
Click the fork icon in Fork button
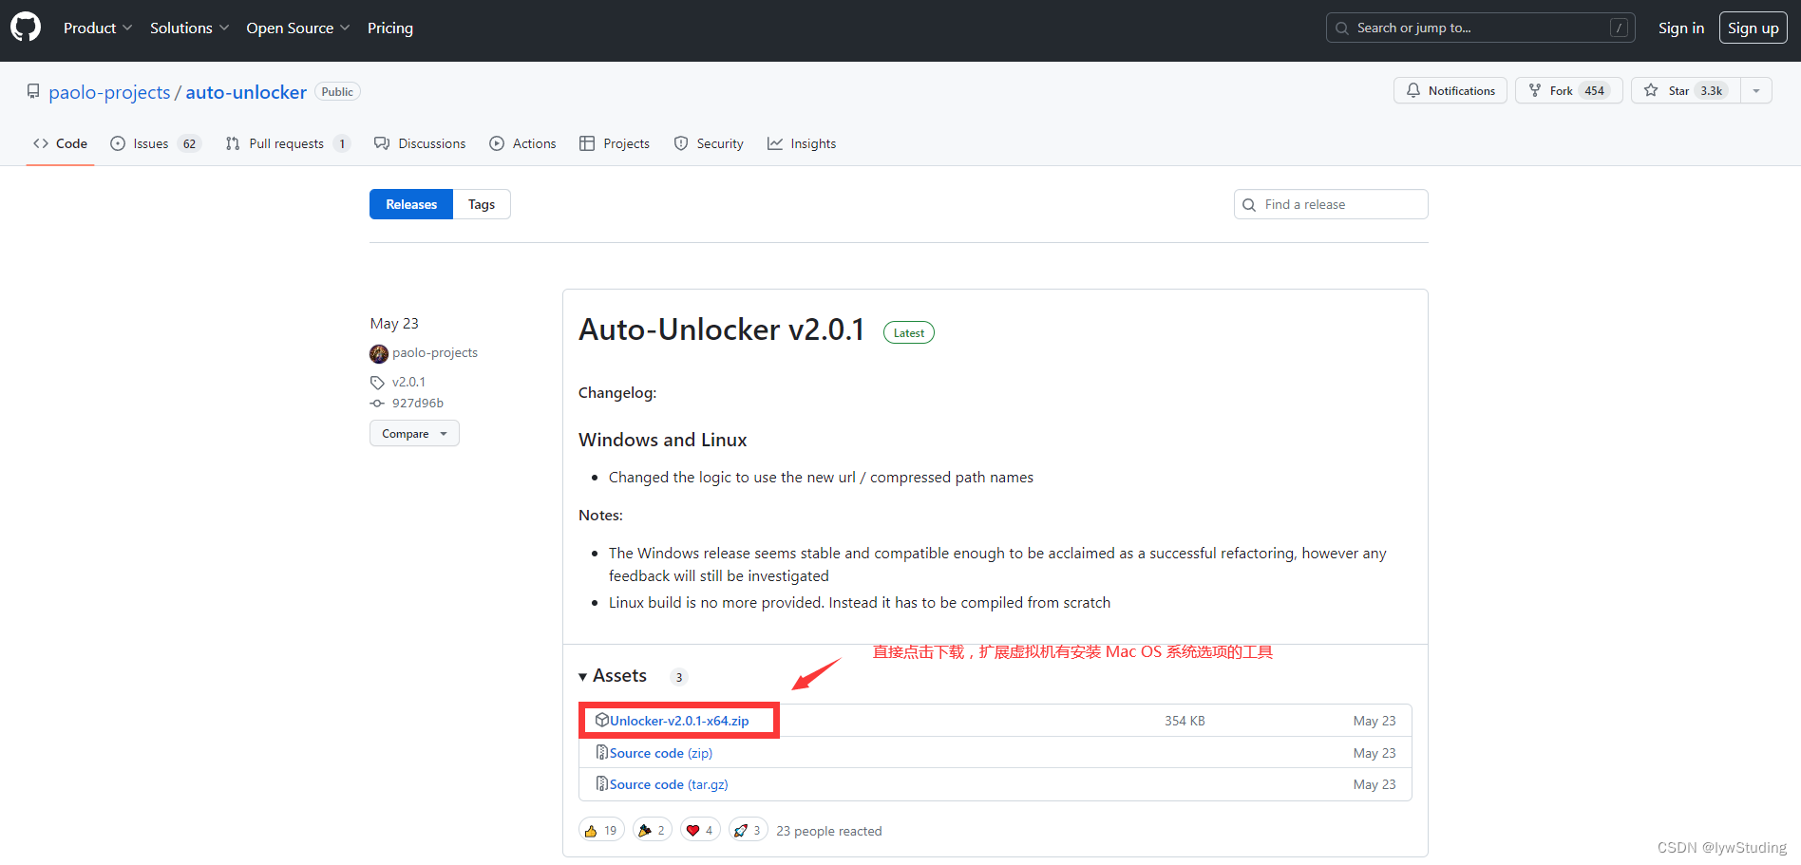[x=1535, y=90]
